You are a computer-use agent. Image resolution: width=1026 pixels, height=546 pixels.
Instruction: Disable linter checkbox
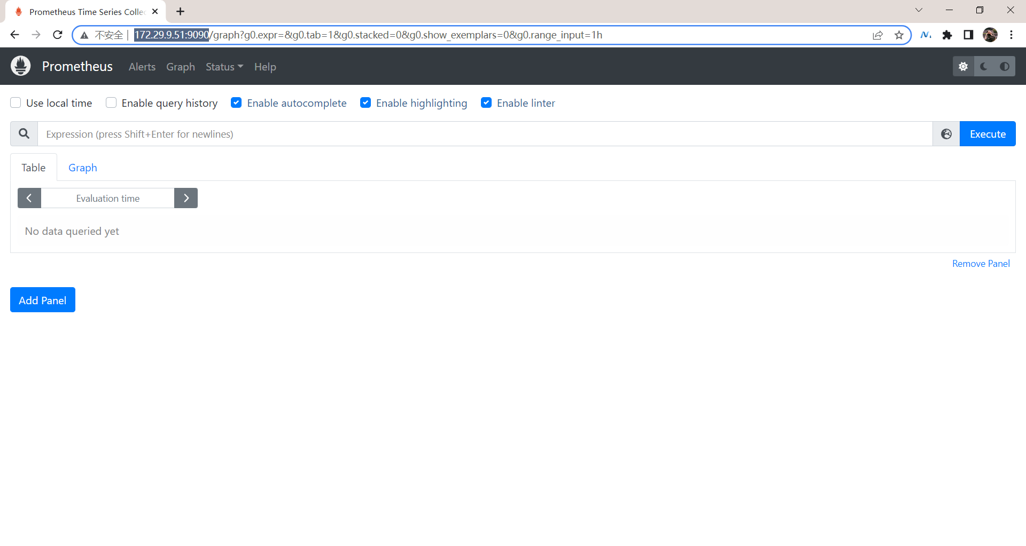pos(486,102)
